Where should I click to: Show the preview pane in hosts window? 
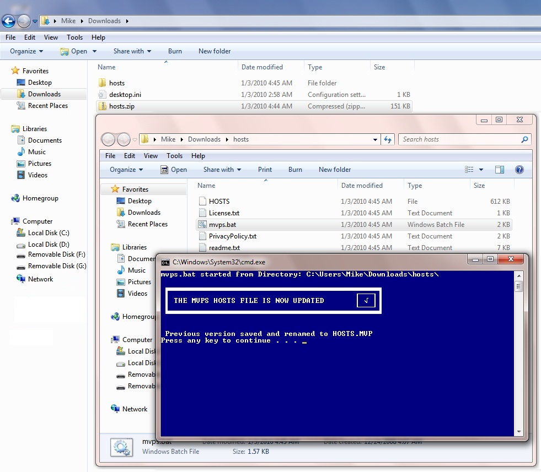pyautogui.click(x=500, y=169)
